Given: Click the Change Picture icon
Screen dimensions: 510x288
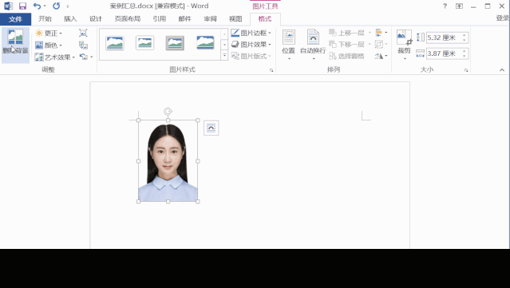Looking at the screenshot, I should point(83,45).
